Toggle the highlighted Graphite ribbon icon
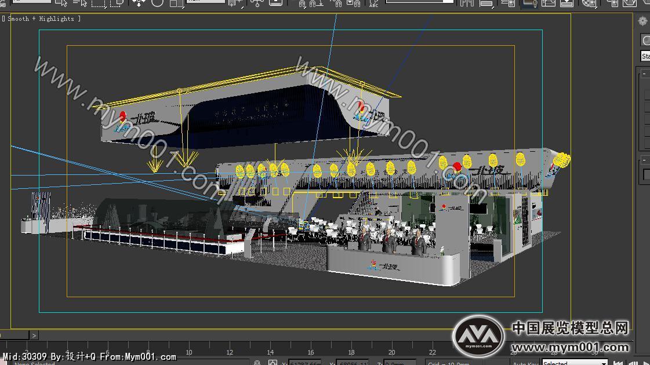This screenshot has height=365, width=650. (x=530, y=3)
